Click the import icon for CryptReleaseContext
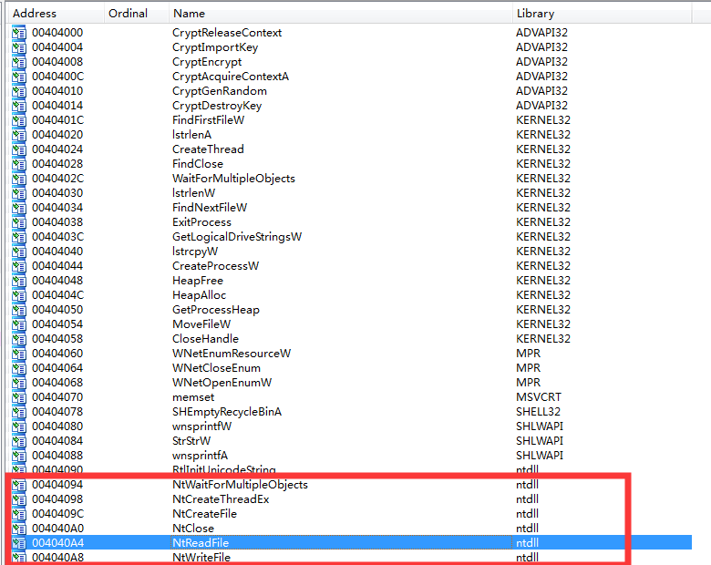Screen dimensions: 711x565 [19, 33]
